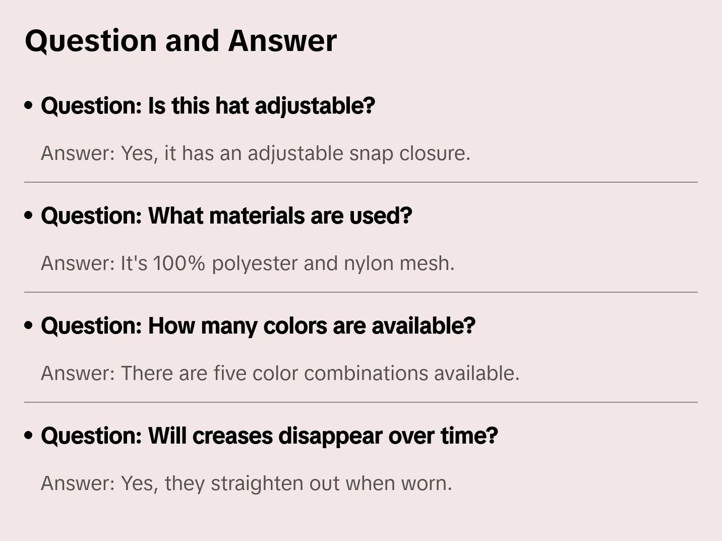Viewport: 722px width, 541px height.
Task: Click the word "Answer" in the page heading
Action: click(x=282, y=41)
